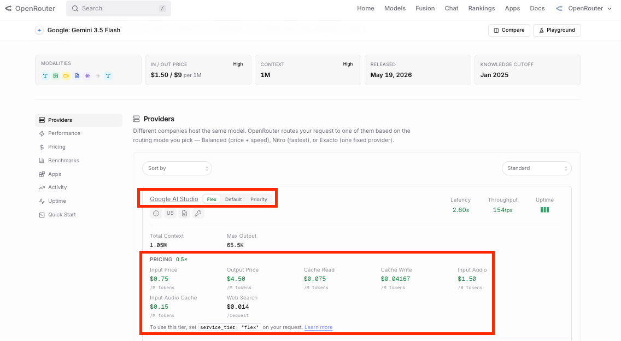Select the Default service tier
The height and width of the screenshot is (341, 621).
click(233, 199)
